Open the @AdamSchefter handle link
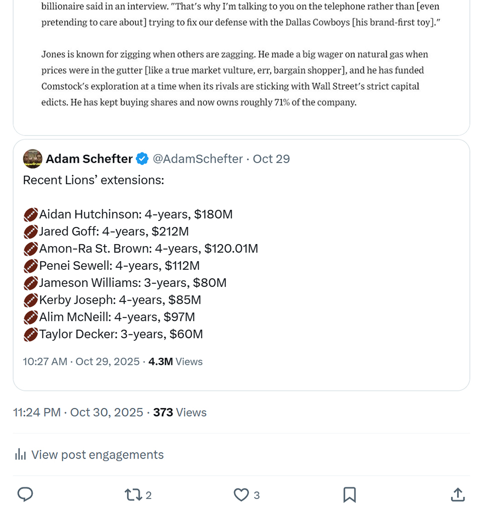The width and height of the screenshot is (483, 516). click(197, 159)
